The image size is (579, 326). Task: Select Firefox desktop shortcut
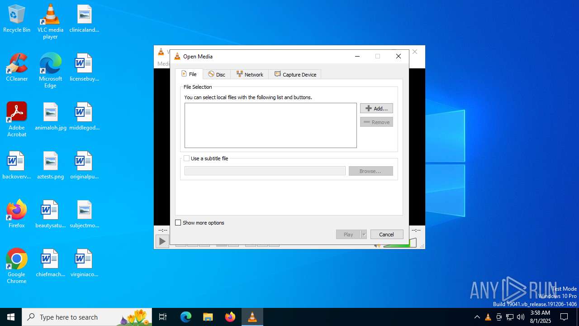point(17,214)
